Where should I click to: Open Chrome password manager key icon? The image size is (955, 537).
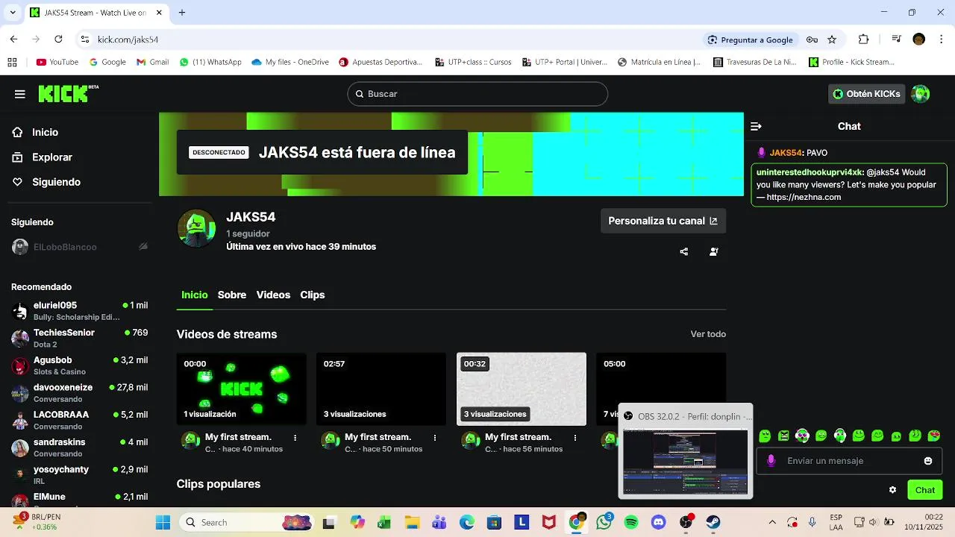point(812,40)
